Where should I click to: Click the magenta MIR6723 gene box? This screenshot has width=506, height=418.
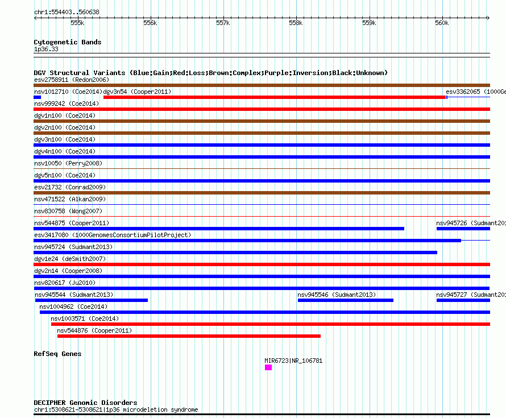pos(268,367)
